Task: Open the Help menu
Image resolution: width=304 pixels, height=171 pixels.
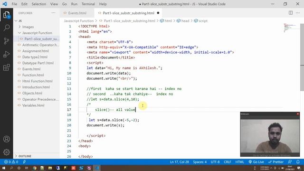Action: 103,4
